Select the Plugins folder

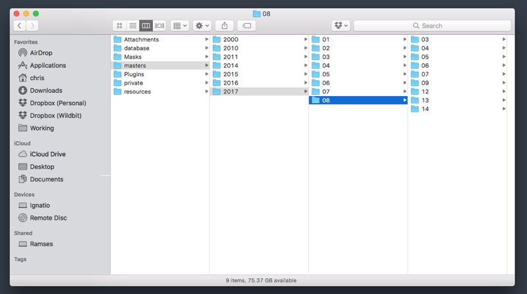160,74
